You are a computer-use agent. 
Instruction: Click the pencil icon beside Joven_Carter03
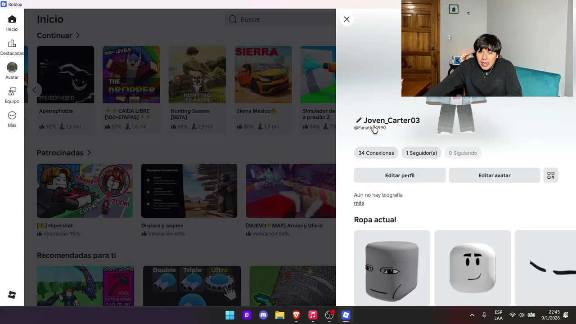(x=359, y=120)
